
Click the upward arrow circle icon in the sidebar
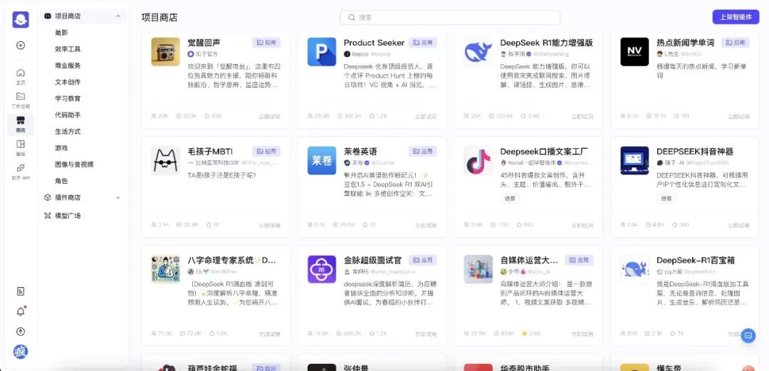21,332
